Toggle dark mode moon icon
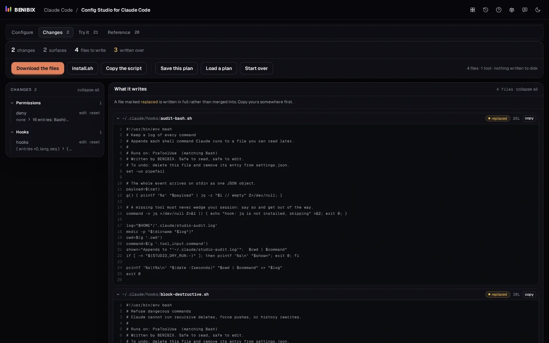The height and width of the screenshot is (343, 549). 538,10
